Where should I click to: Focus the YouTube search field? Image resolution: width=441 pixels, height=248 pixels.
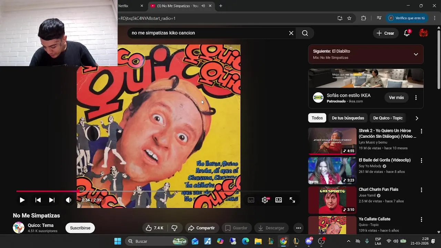(207, 33)
